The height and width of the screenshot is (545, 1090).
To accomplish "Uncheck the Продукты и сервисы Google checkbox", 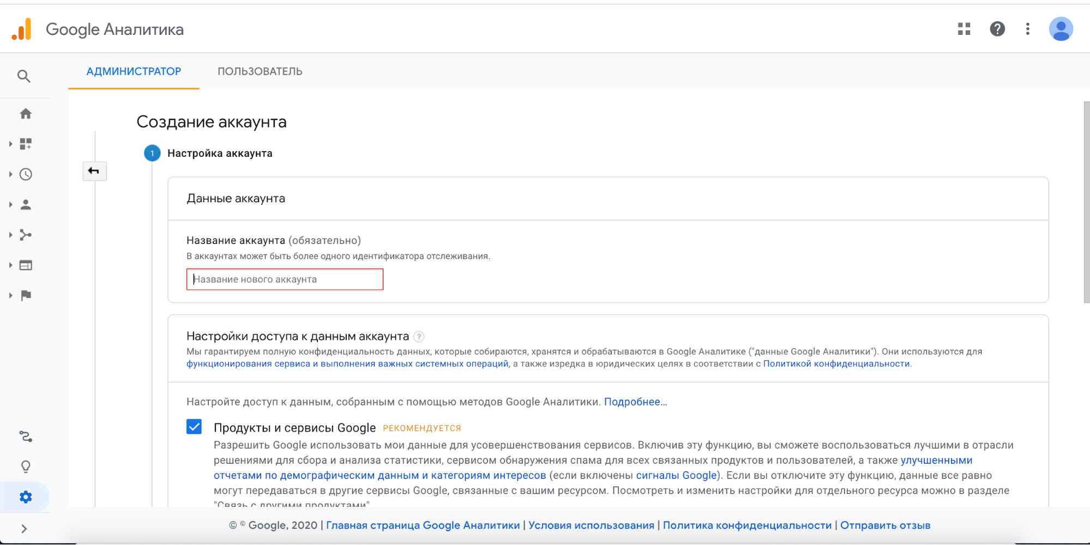I will click(x=194, y=427).
